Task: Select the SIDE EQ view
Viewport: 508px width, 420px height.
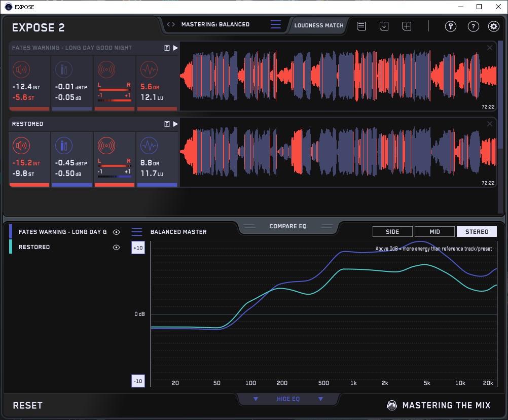Action: tap(392, 232)
